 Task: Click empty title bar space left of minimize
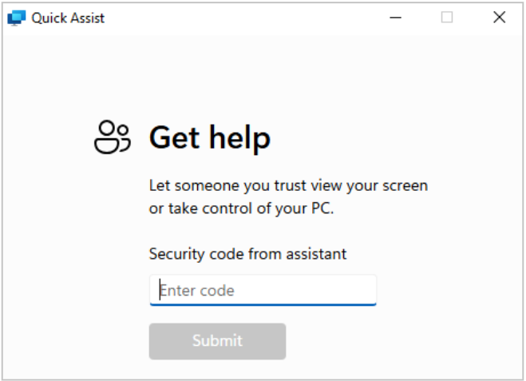pyautogui.click(x=239, y=18)
